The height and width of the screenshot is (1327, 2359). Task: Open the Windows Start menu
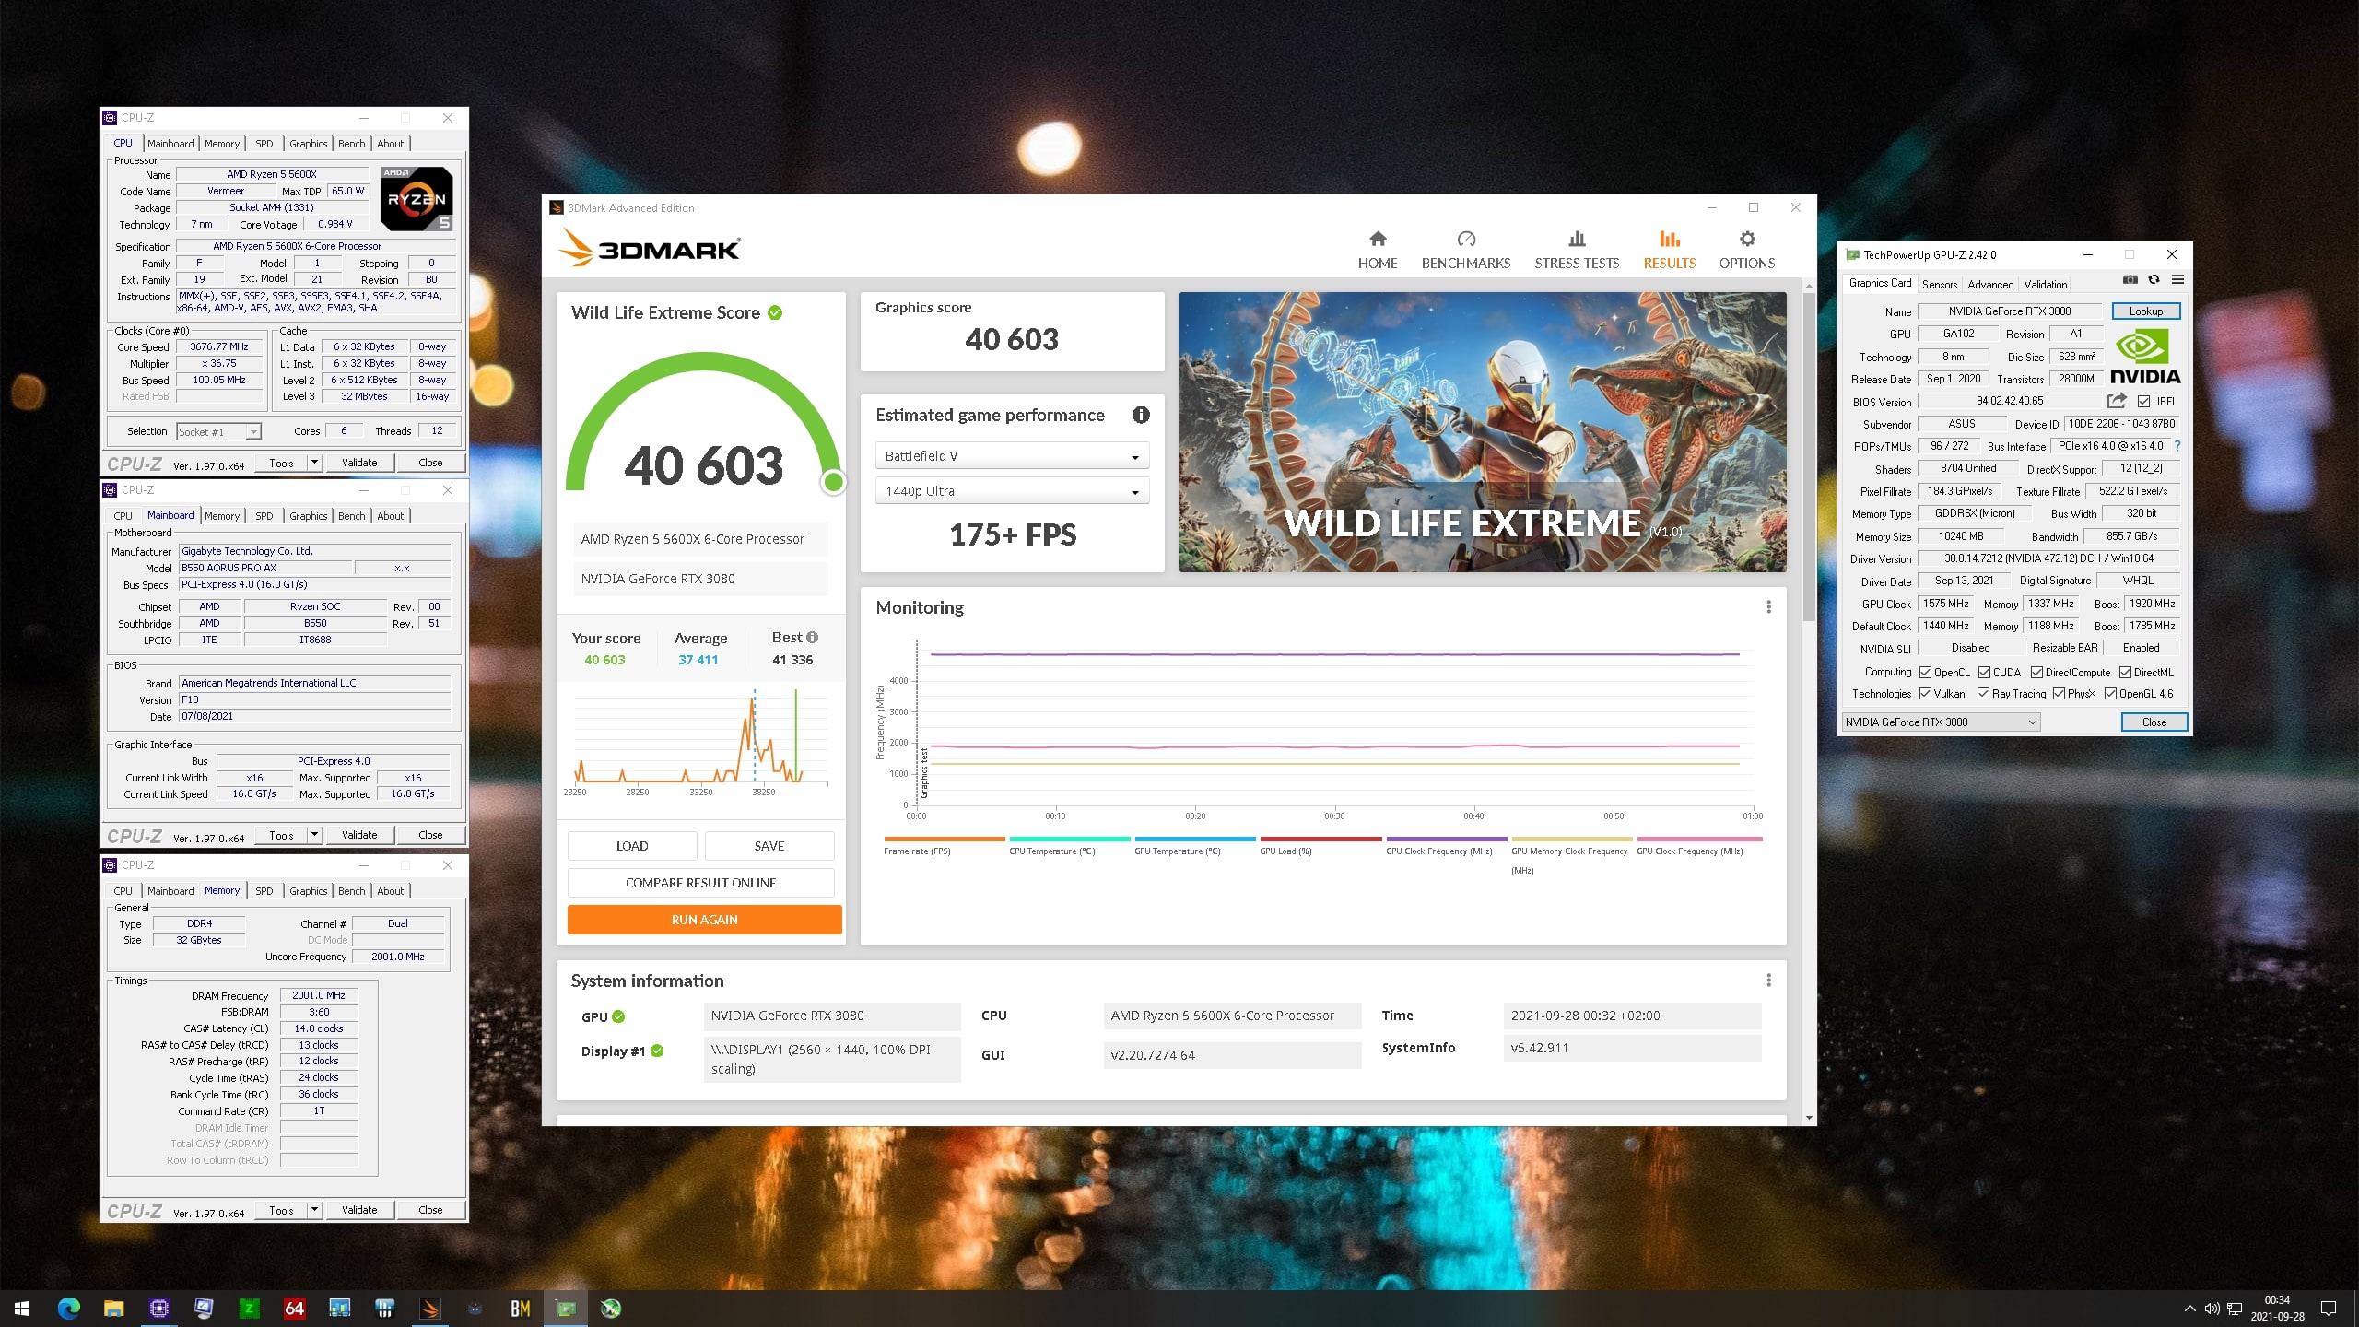point(22,1308)
